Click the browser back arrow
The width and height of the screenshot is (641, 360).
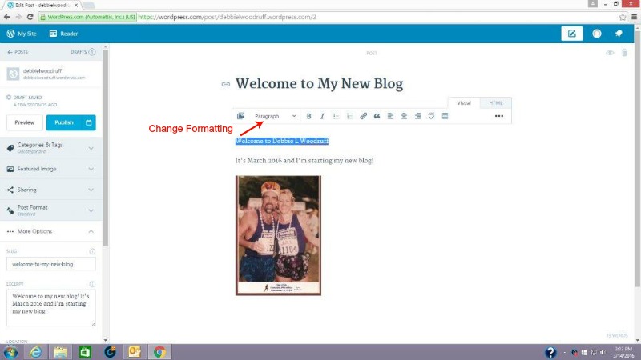(x=7, y=17)
